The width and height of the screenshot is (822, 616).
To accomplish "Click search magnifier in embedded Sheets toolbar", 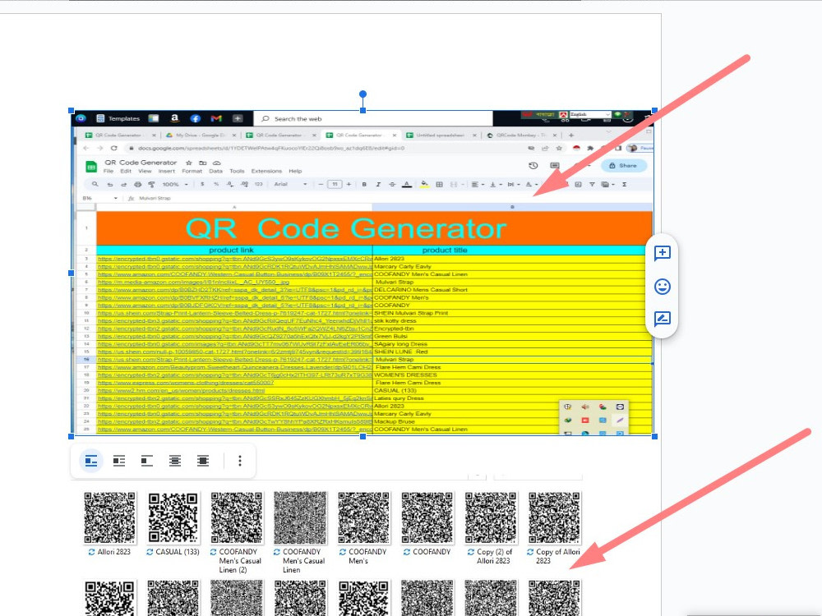I will point(95,184).
